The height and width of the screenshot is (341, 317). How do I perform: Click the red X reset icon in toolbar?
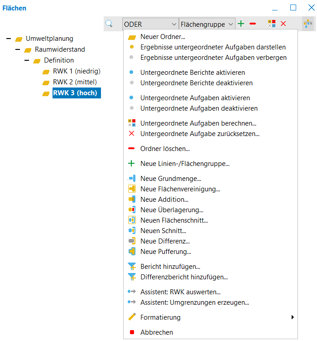point(283,24)
